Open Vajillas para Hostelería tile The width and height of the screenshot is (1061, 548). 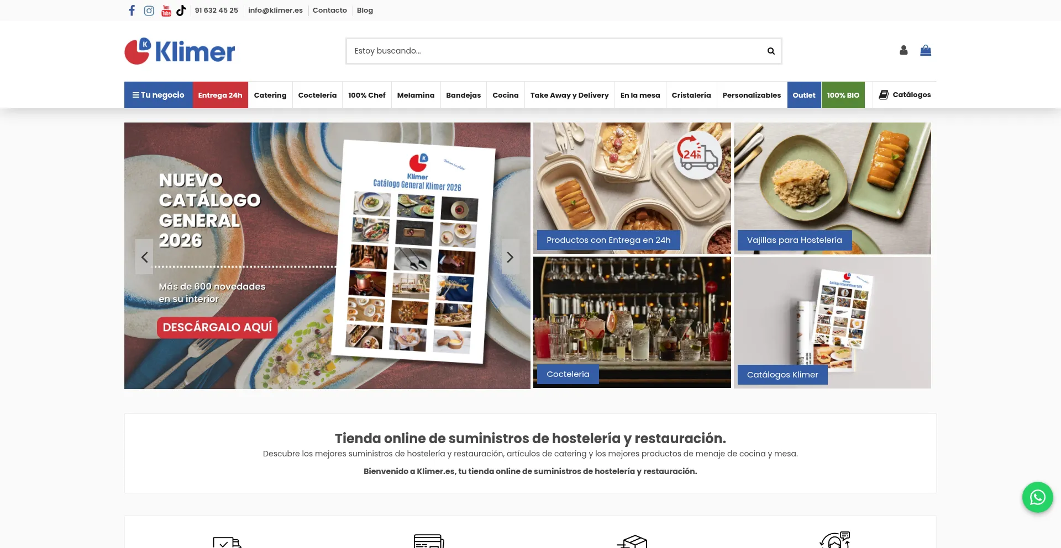(832, 188)
